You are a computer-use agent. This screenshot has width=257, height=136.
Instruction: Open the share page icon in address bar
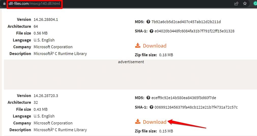(236, 4)
